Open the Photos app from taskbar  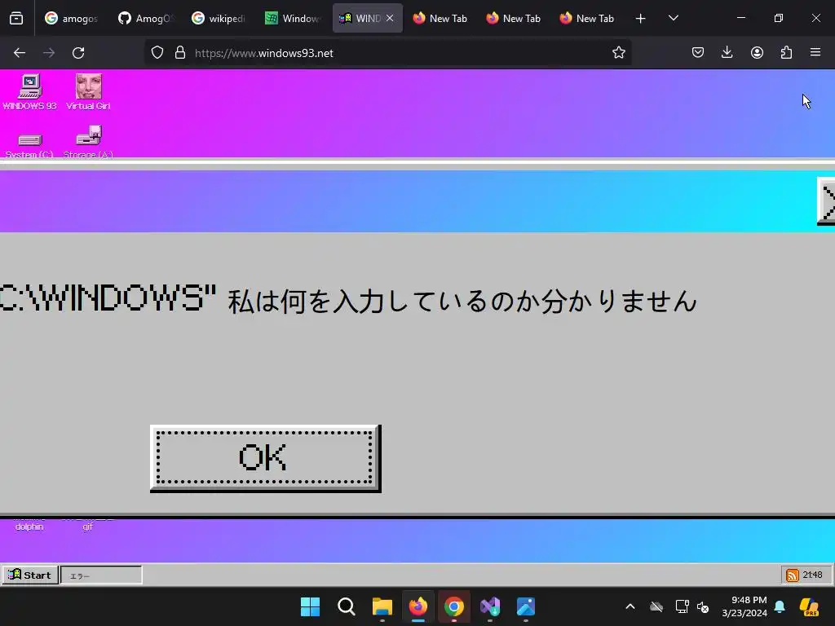(526, 606)
